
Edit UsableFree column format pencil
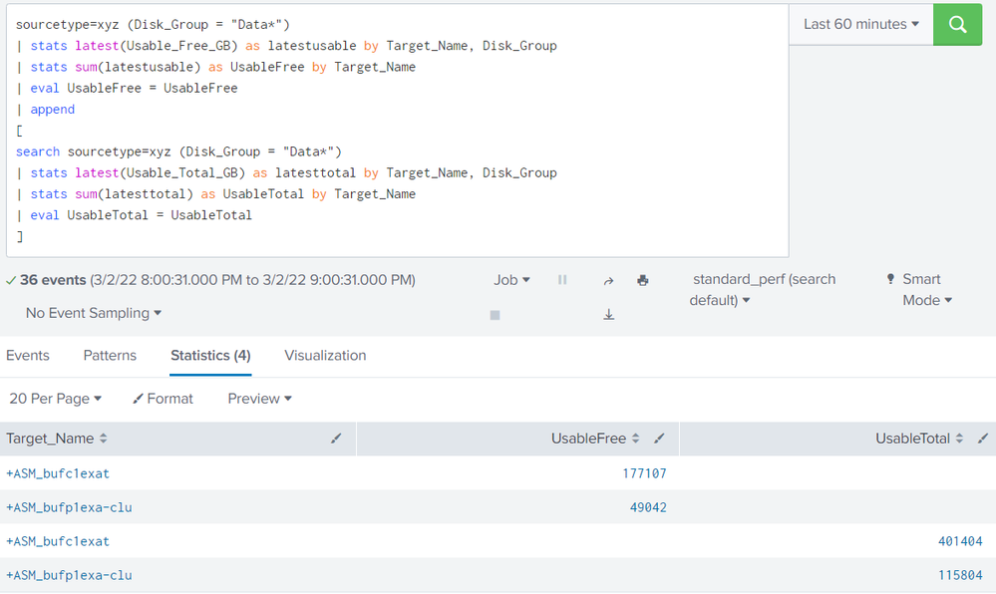(659, 439)
